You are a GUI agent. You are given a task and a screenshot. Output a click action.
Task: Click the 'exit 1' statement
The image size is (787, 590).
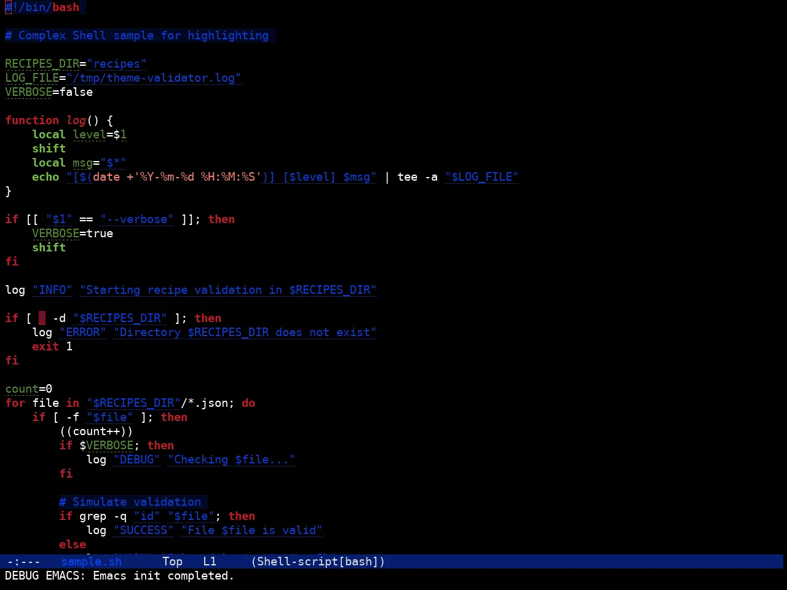(x=52, y=347)
